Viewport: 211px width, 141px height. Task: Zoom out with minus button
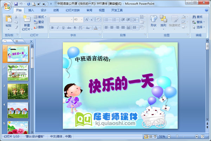pos(169,136)
